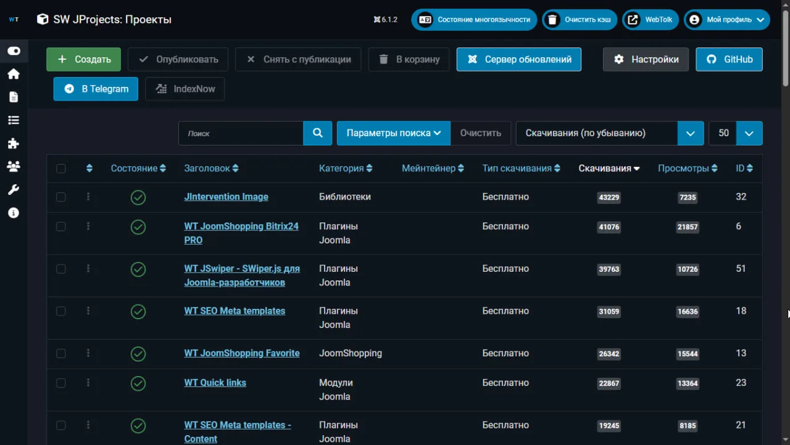This screenshot has height=445, width=790.
Task: Click Снять с публикации button
Action: pos(298,59)
